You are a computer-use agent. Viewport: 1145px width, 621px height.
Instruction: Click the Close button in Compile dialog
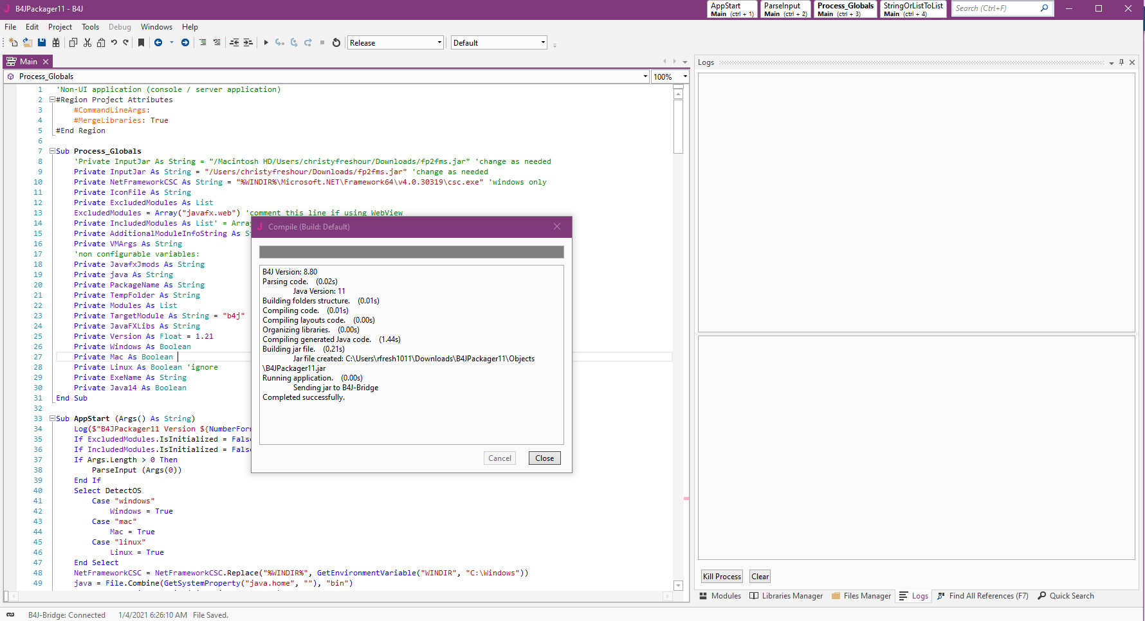click(545, 458)
